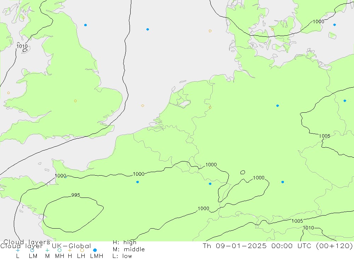Image resolution: width=354 pixels, height=259 pixels.
Task: Click the lowest 1000 label, above the 1005 isobar
Action: (204, 208)
